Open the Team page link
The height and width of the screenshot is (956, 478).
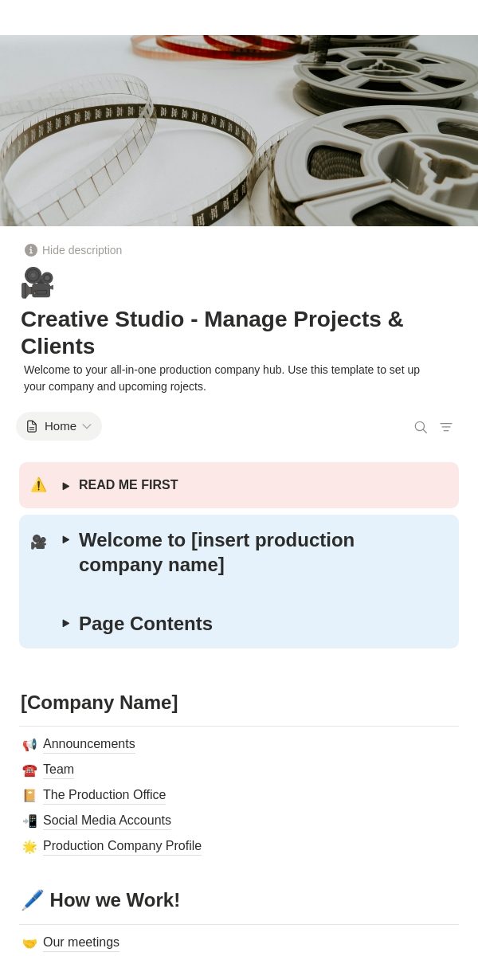click(x=58, y=770)
